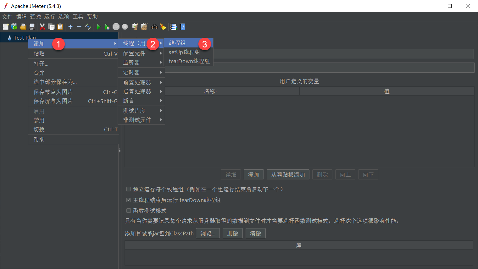Open the 工具 menu in menu bar
Image resolution: width=478 pixels, height=269 pixels.
tap(78, 16)
